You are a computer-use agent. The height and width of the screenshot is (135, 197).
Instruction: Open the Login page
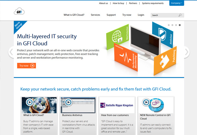141,15
